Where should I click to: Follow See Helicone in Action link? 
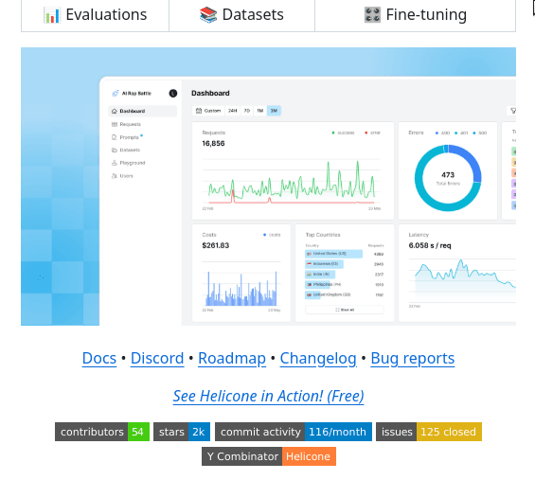[268, 396]
